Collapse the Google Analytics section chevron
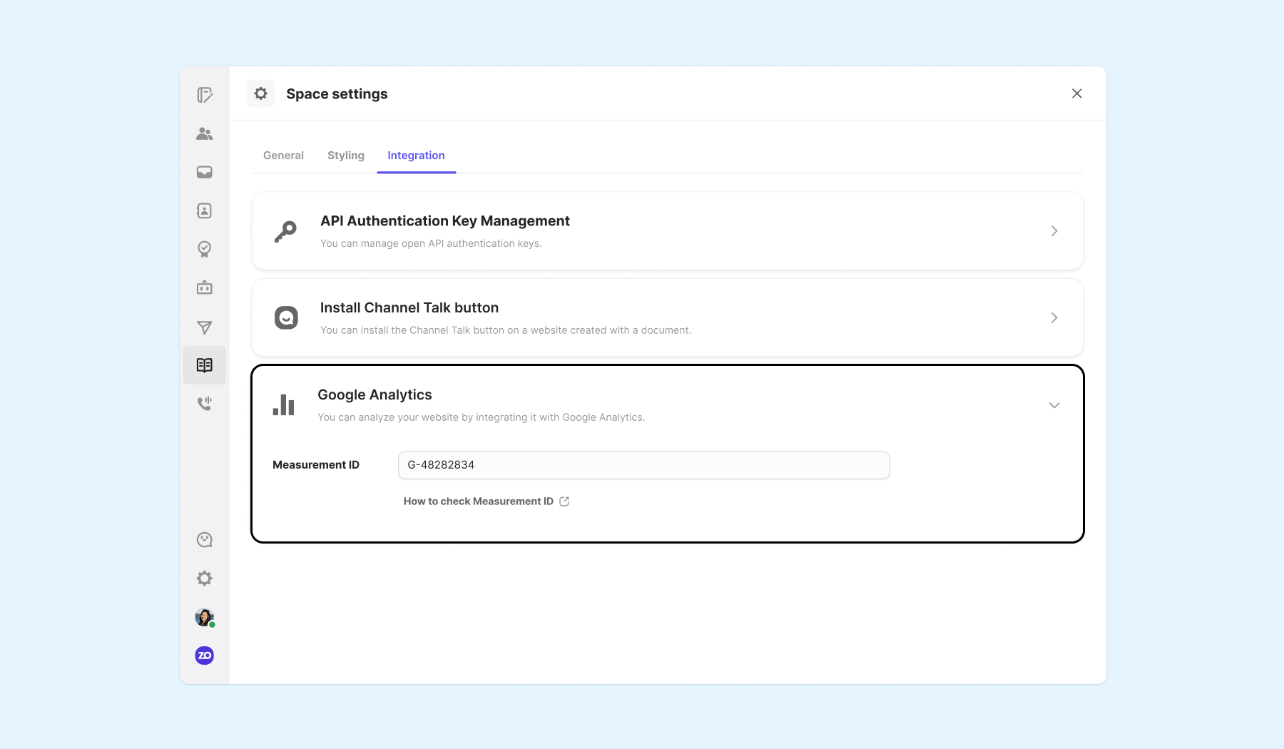Screen dimensions: 1284x749 1054,405
